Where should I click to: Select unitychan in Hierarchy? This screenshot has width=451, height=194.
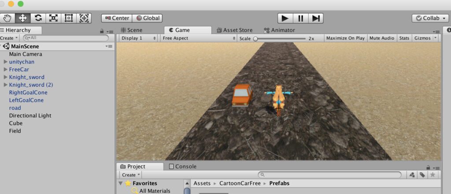click(22, 62)
